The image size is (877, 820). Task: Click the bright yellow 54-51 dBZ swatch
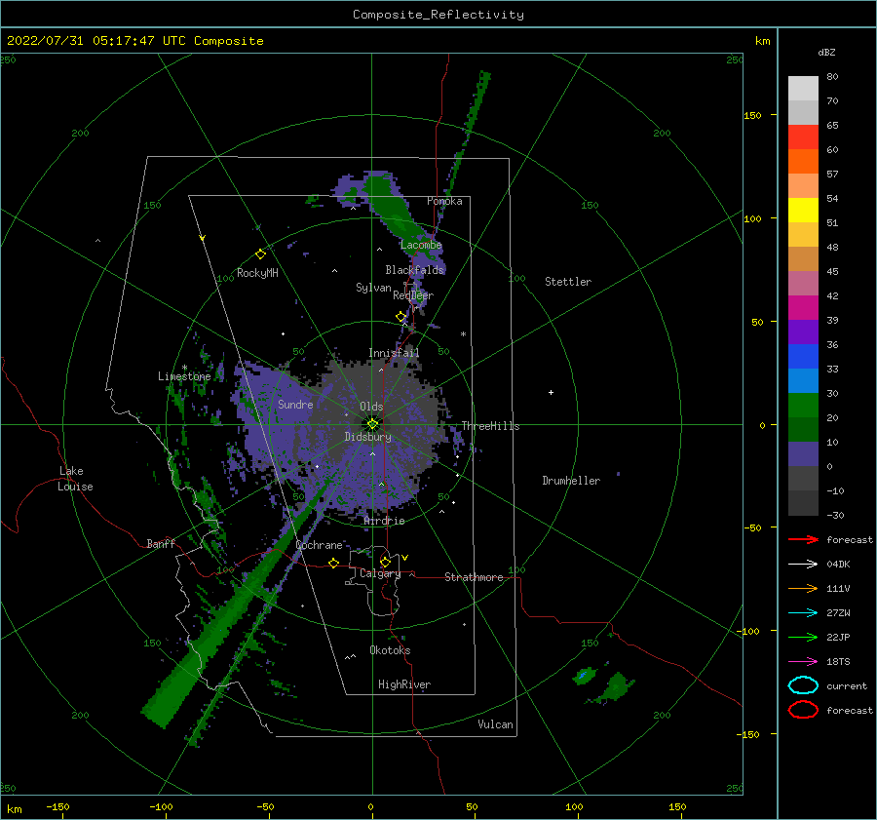coord(803,211)
